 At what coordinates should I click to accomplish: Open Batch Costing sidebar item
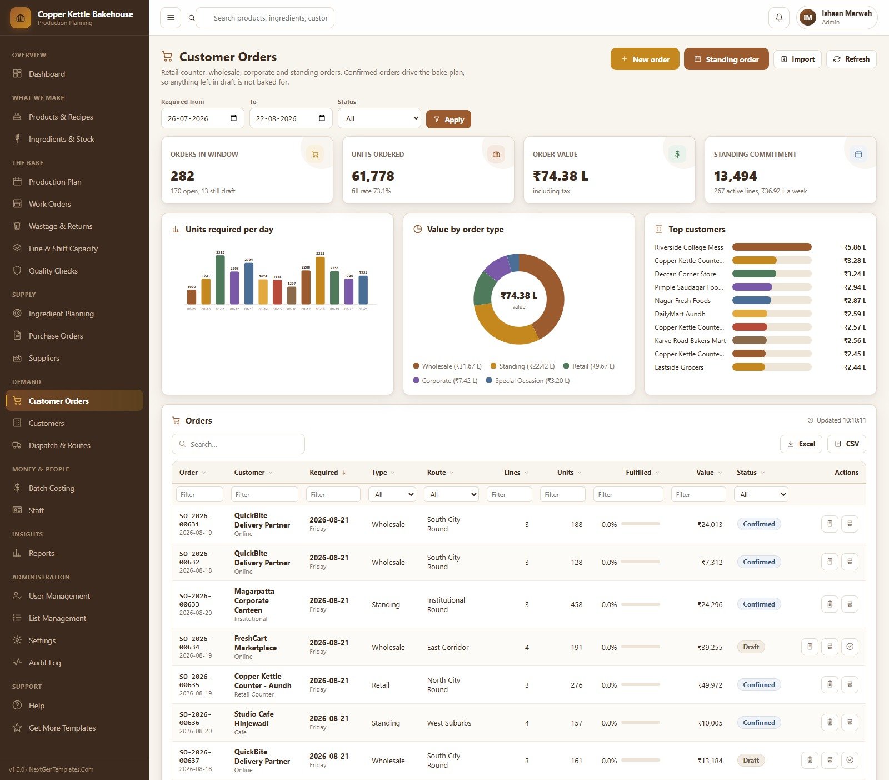(x=74, y=488)
